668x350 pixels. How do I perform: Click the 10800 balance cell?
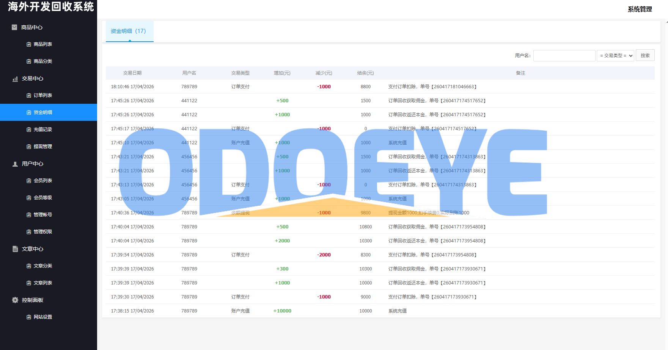coord(366,227)
